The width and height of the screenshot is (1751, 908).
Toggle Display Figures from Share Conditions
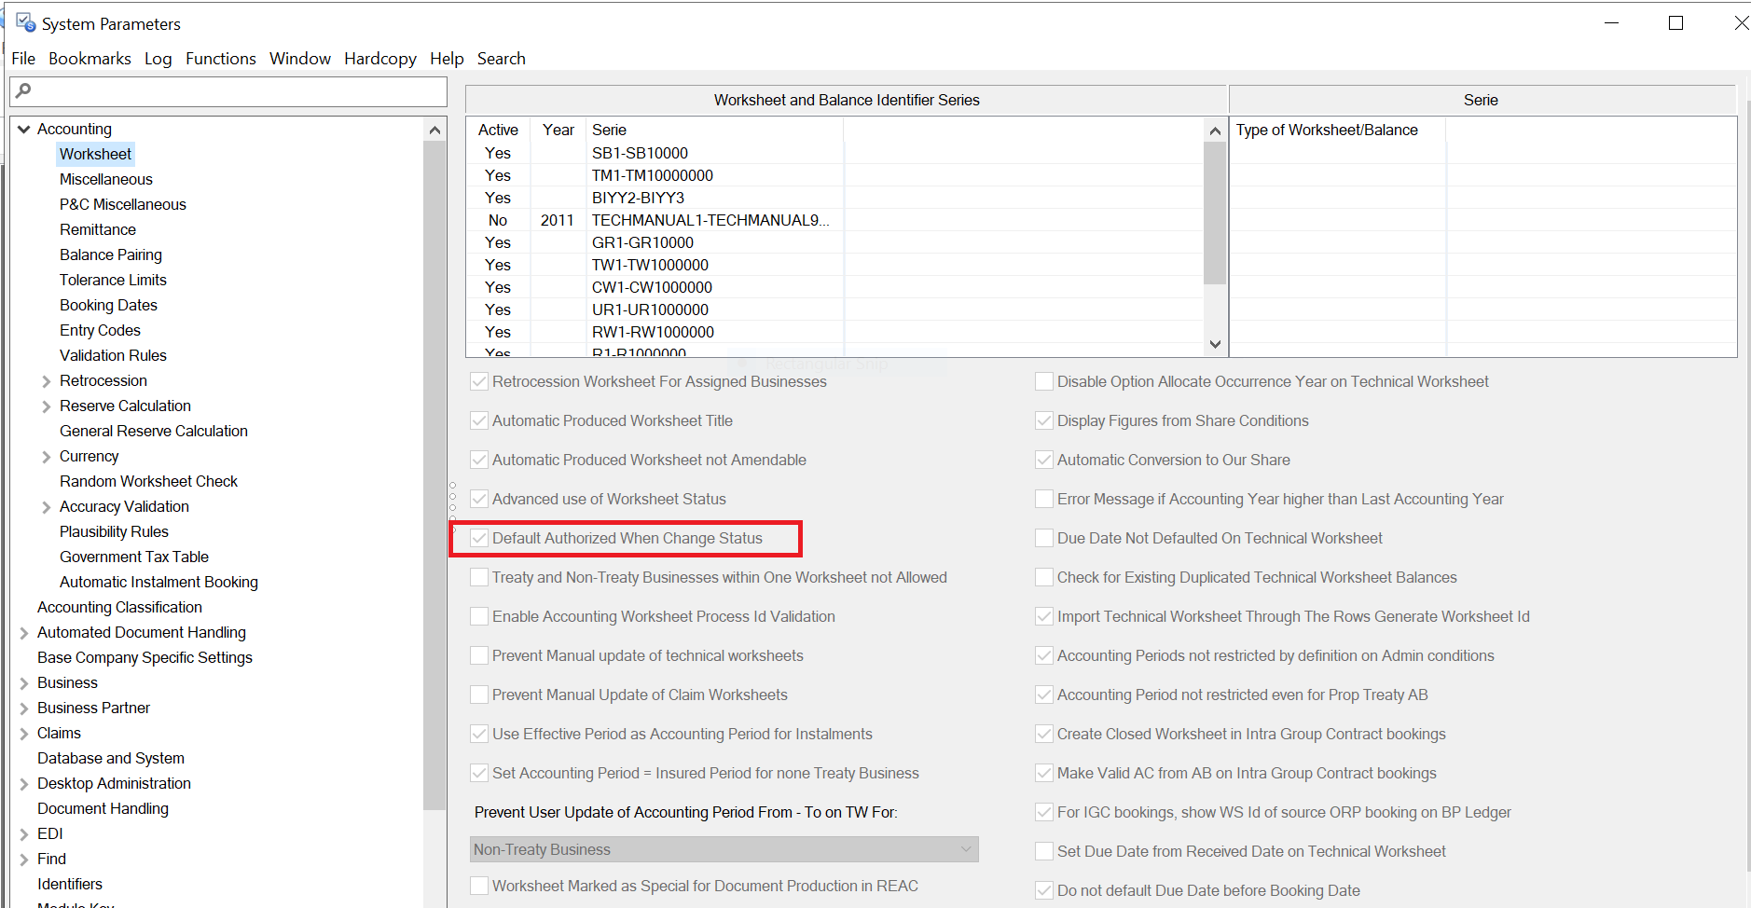(1044, 420)
